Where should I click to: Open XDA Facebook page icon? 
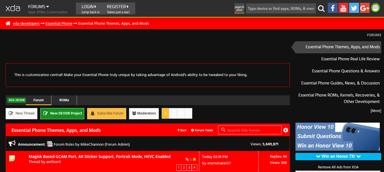pos(333,8)
